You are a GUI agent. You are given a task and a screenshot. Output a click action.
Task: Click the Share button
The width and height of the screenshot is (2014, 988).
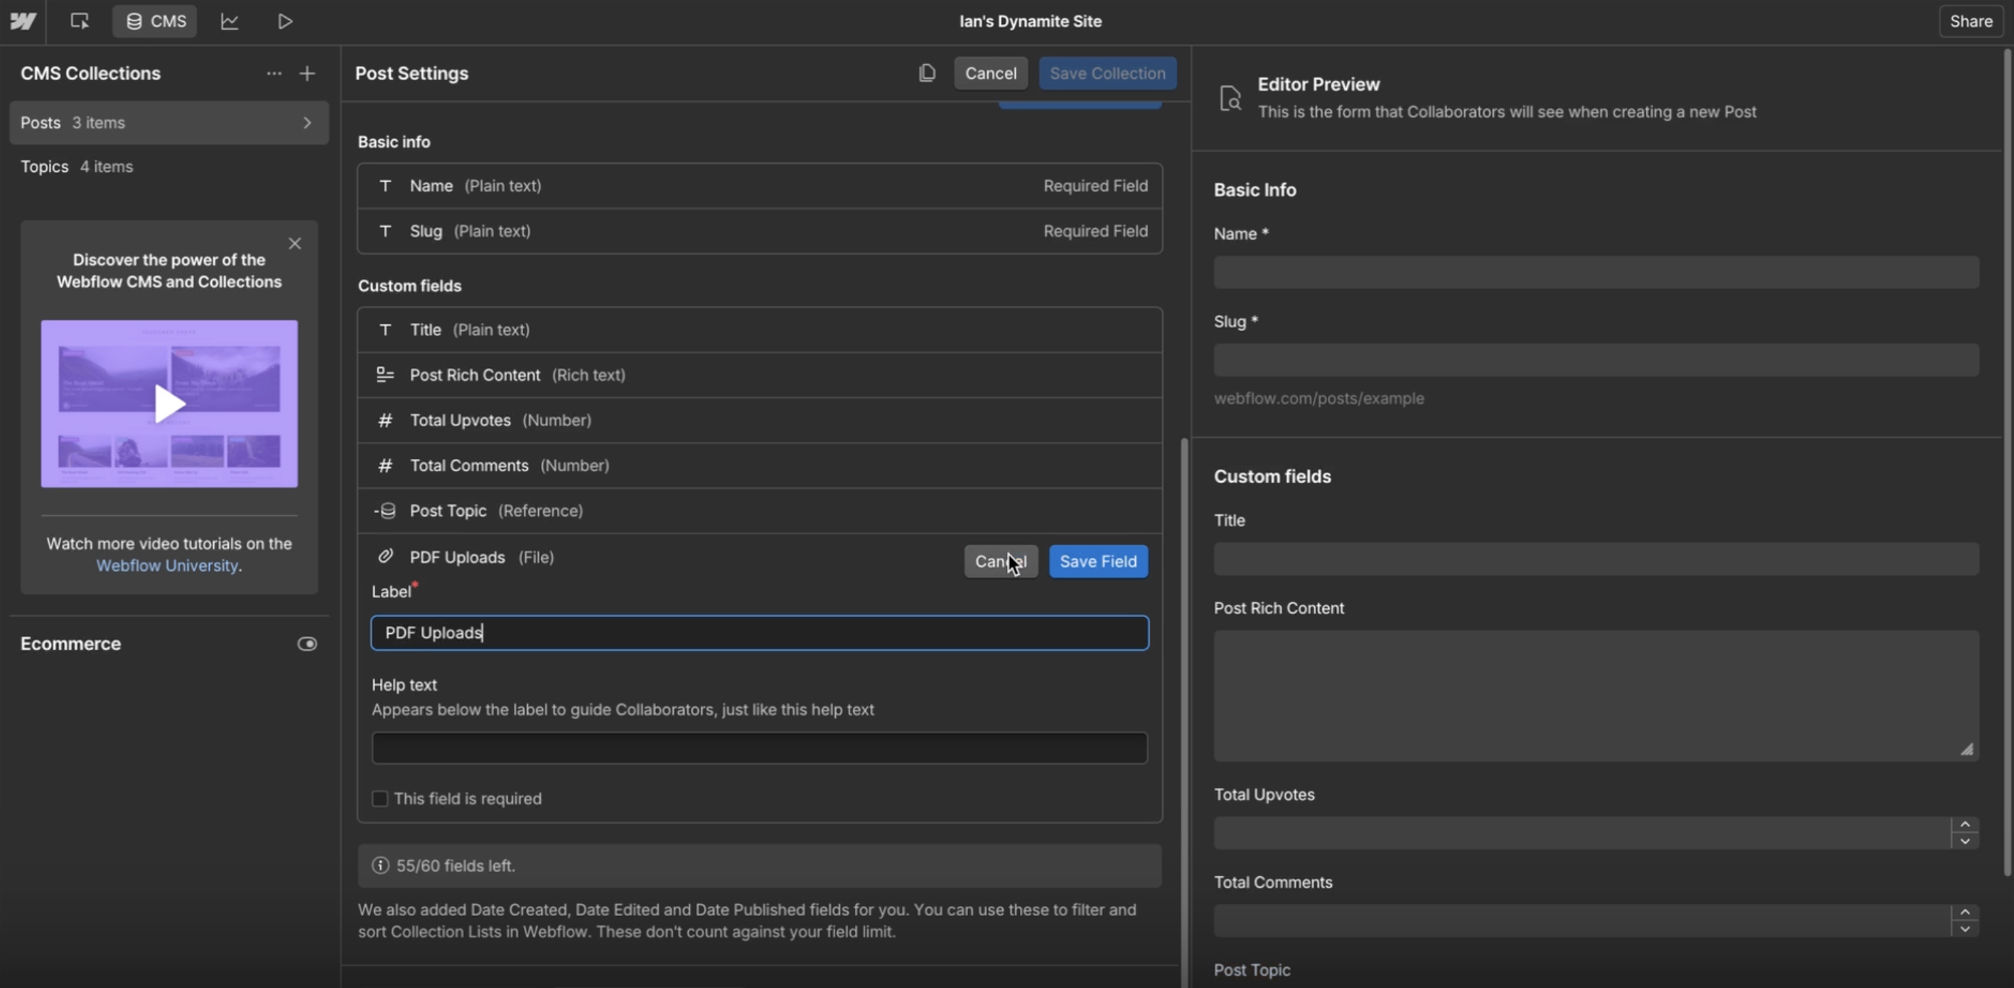1970,21
